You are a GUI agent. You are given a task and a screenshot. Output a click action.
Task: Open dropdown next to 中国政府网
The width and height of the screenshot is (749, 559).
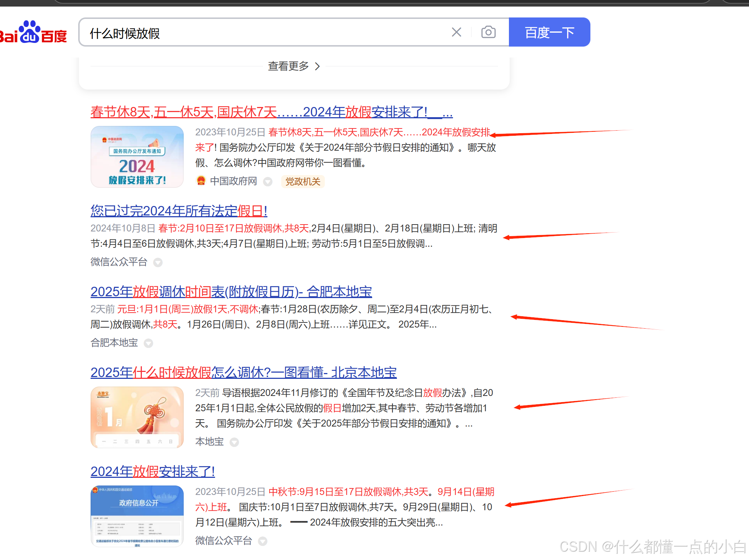(268, 182)
